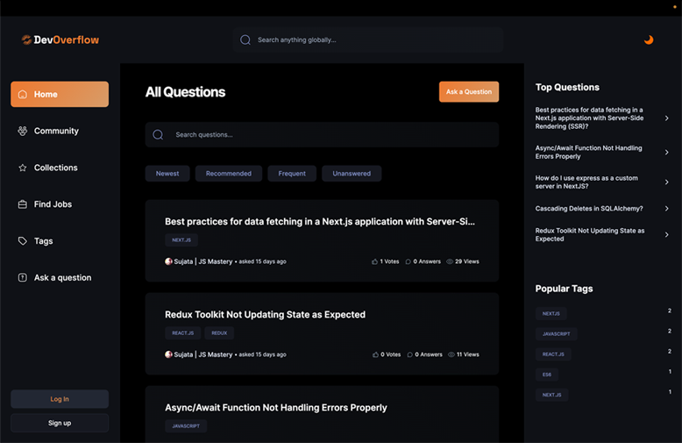The image size is (682, 443).
Task: Click the Tags tag icon
Action: 23,240
